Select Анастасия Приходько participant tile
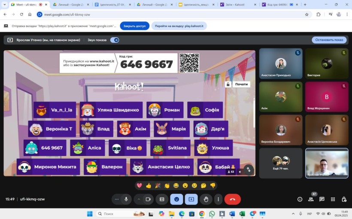The image size is (352, 219). (x=281, y=64)
